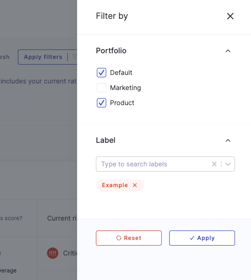The image size is (251, 280).
Task: Clear the label search field
Action: (214, 164)
